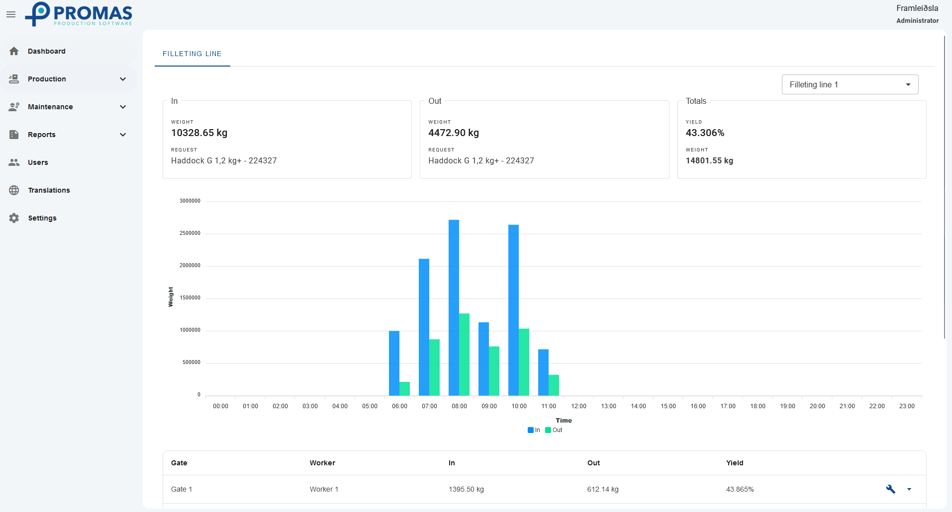Click the Dashboard home icon
This screenshot has height=512, width=952.
(x=14, y=51)
